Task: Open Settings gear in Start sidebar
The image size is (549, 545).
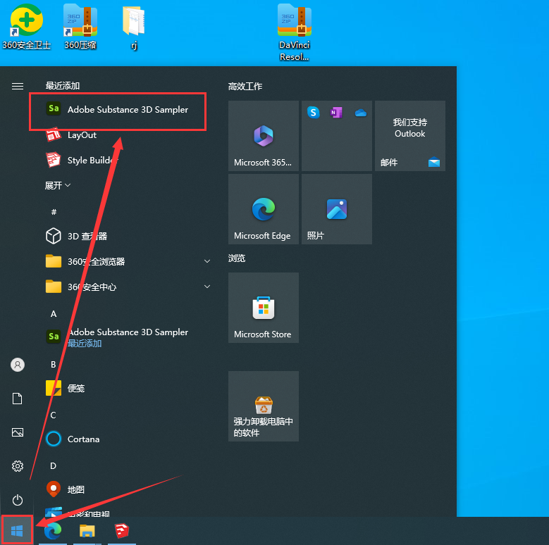Action: click(x=18, y=466)
